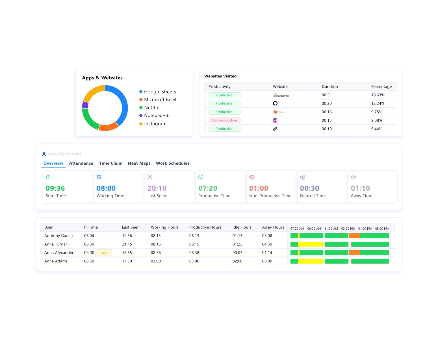Select the eye icon on the Last Seen card
This screenshot has width=438, height=339.
click(150, 177)
